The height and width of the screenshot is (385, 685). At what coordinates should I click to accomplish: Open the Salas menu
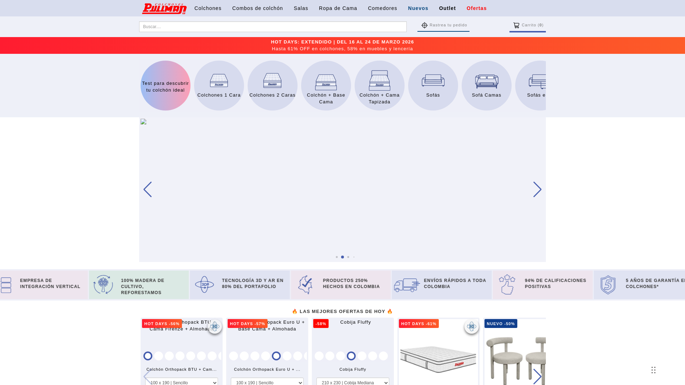[x=301, y=8]
